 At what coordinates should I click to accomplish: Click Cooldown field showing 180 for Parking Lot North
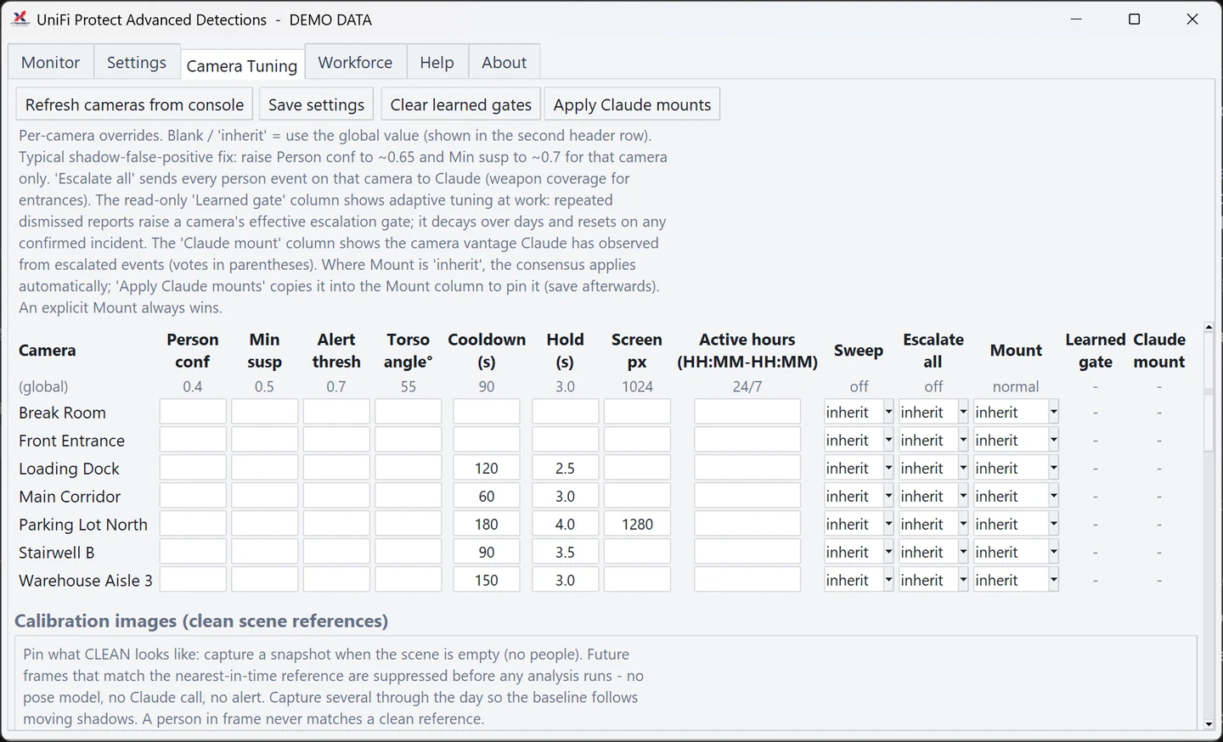pos(487,525)
